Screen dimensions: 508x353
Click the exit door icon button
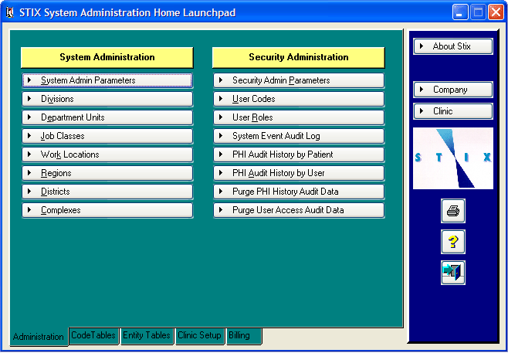(x=453, y=273)
